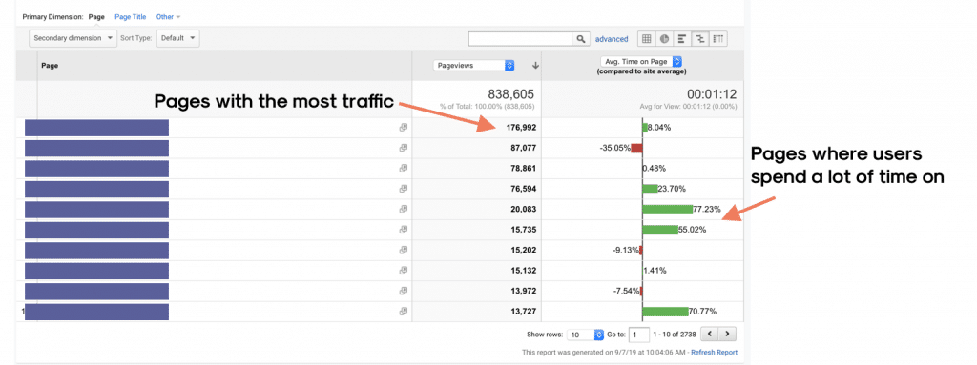
Task: Click the 1.41% comparison label
Action: pos(655,271)
